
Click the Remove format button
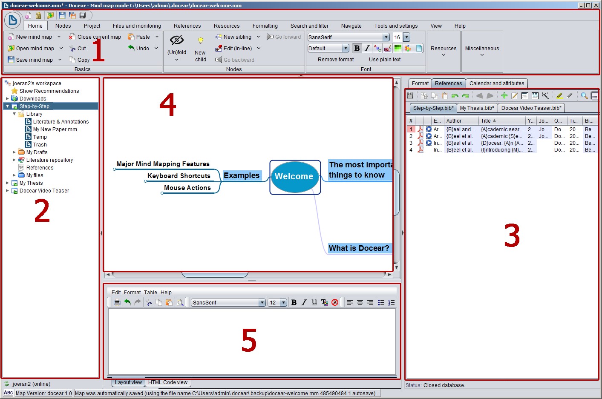[336, 60]
